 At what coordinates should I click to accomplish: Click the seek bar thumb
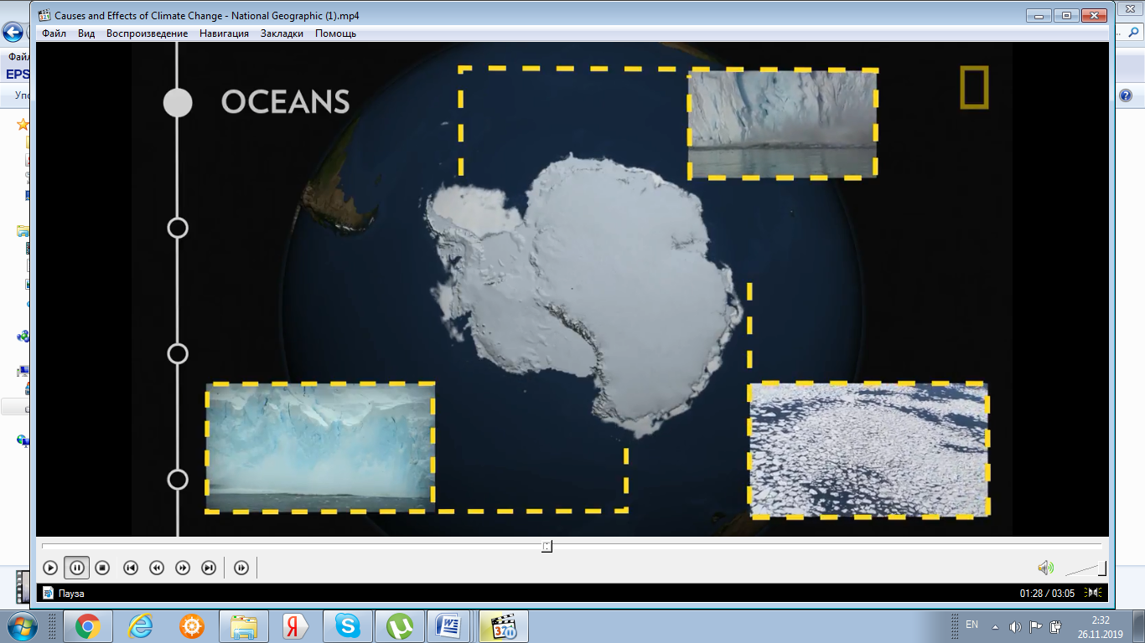click(547, 546)
